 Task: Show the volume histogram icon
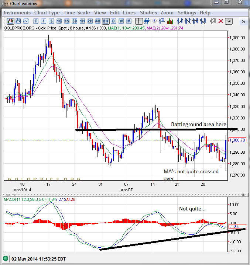(x=170, y=21)
